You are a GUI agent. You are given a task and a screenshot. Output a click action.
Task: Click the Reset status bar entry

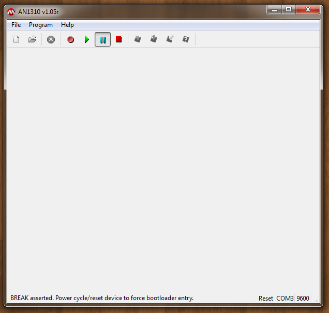266,298
